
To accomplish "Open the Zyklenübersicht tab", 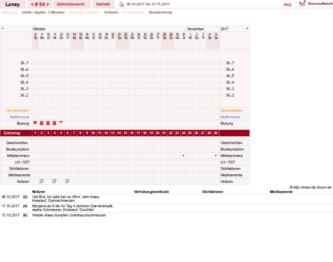I will (x=71, y=4).
